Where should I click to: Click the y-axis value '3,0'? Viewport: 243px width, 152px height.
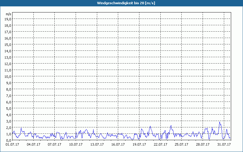[9, 121]
